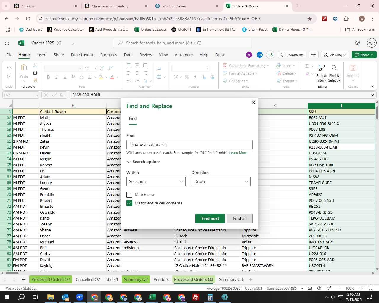Add a new sheet with plus icon
Image resolution: width=379 pixels, height=303 pixels.
[x=250, y=279]
